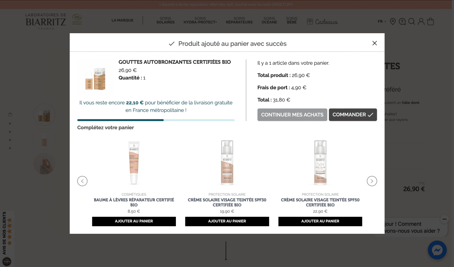Close the added-to-cart popup
Image resolution: width=454 pixels, height=267 pixels.
(375, 43)
